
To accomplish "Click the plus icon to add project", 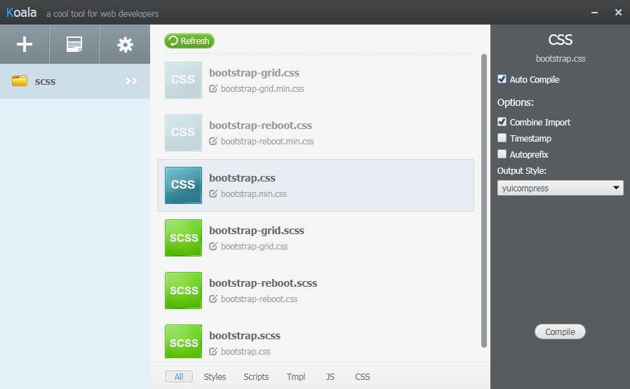I will point(25,44).
